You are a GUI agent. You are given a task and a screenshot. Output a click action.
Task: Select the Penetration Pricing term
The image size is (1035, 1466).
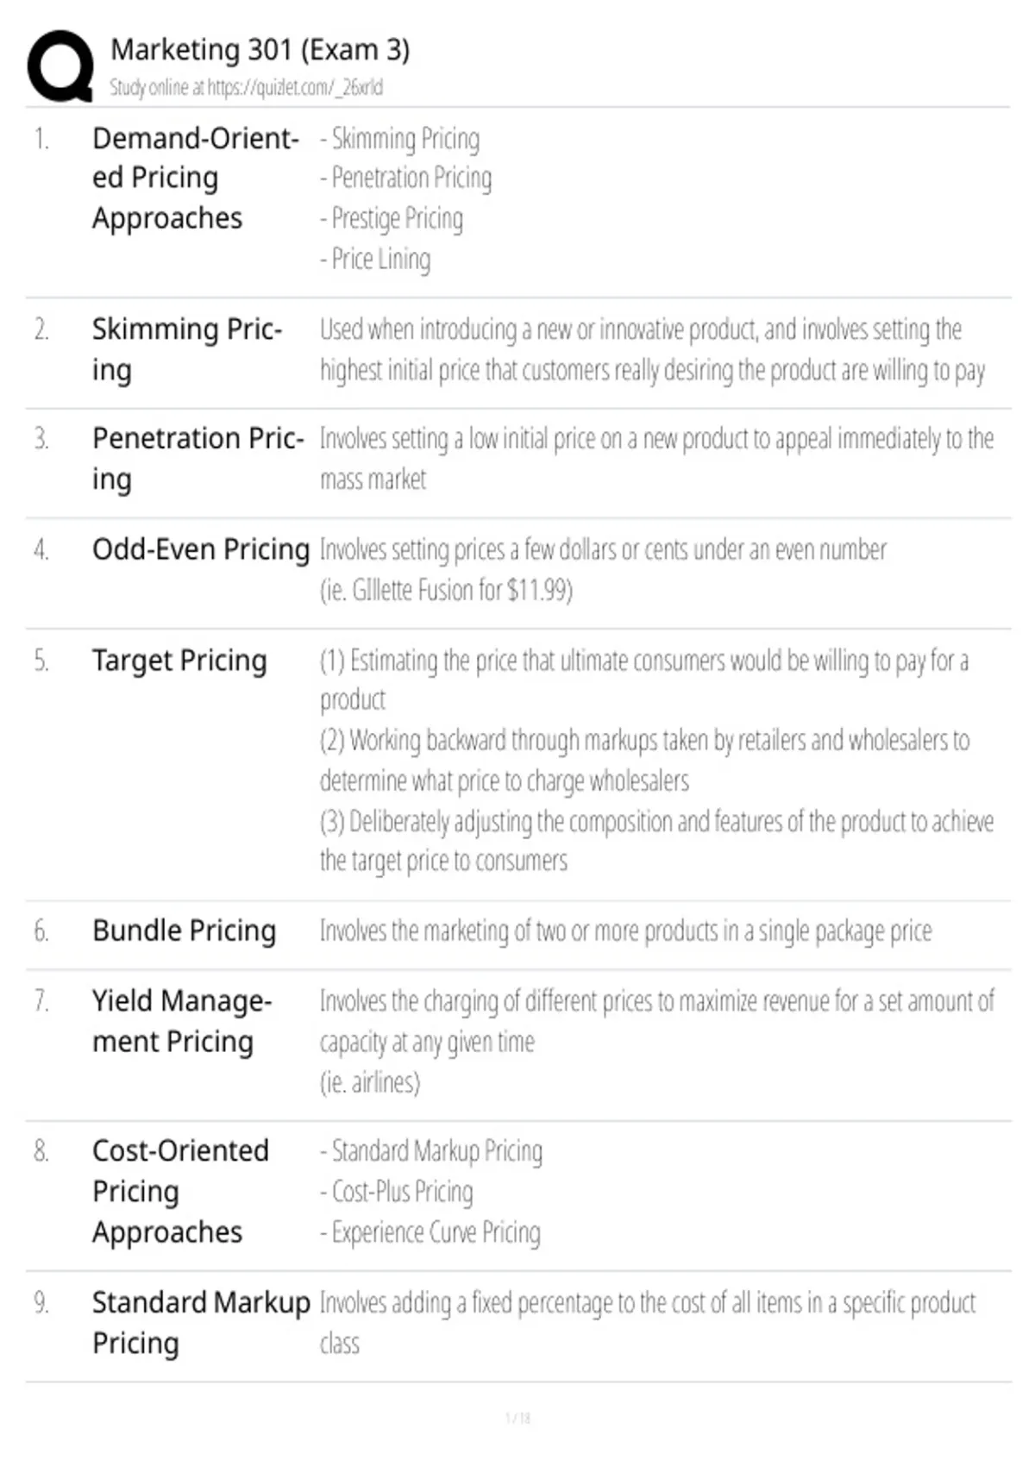(x=198, y=459)
